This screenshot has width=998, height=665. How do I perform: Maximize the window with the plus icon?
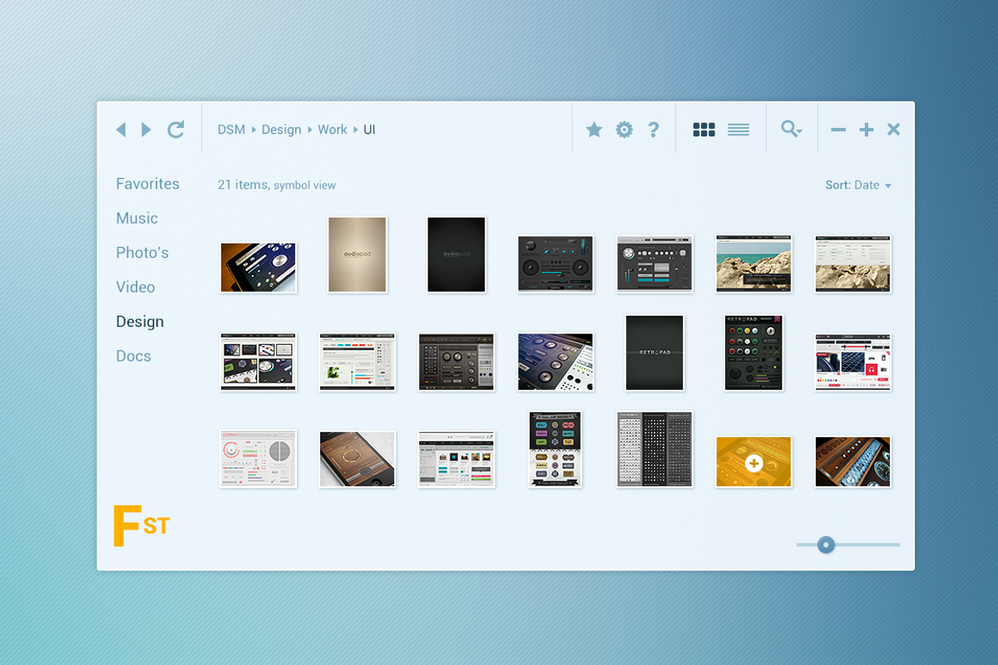(x=867, y=130)
